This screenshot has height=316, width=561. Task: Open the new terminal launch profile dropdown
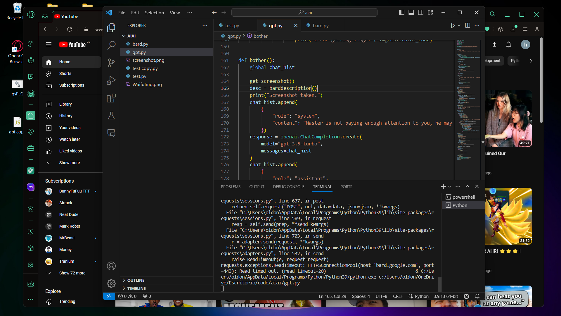(450, 187)
